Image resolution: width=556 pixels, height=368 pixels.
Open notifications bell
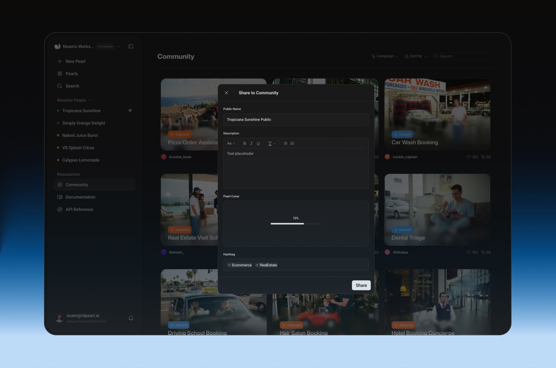tap(131, 318)
